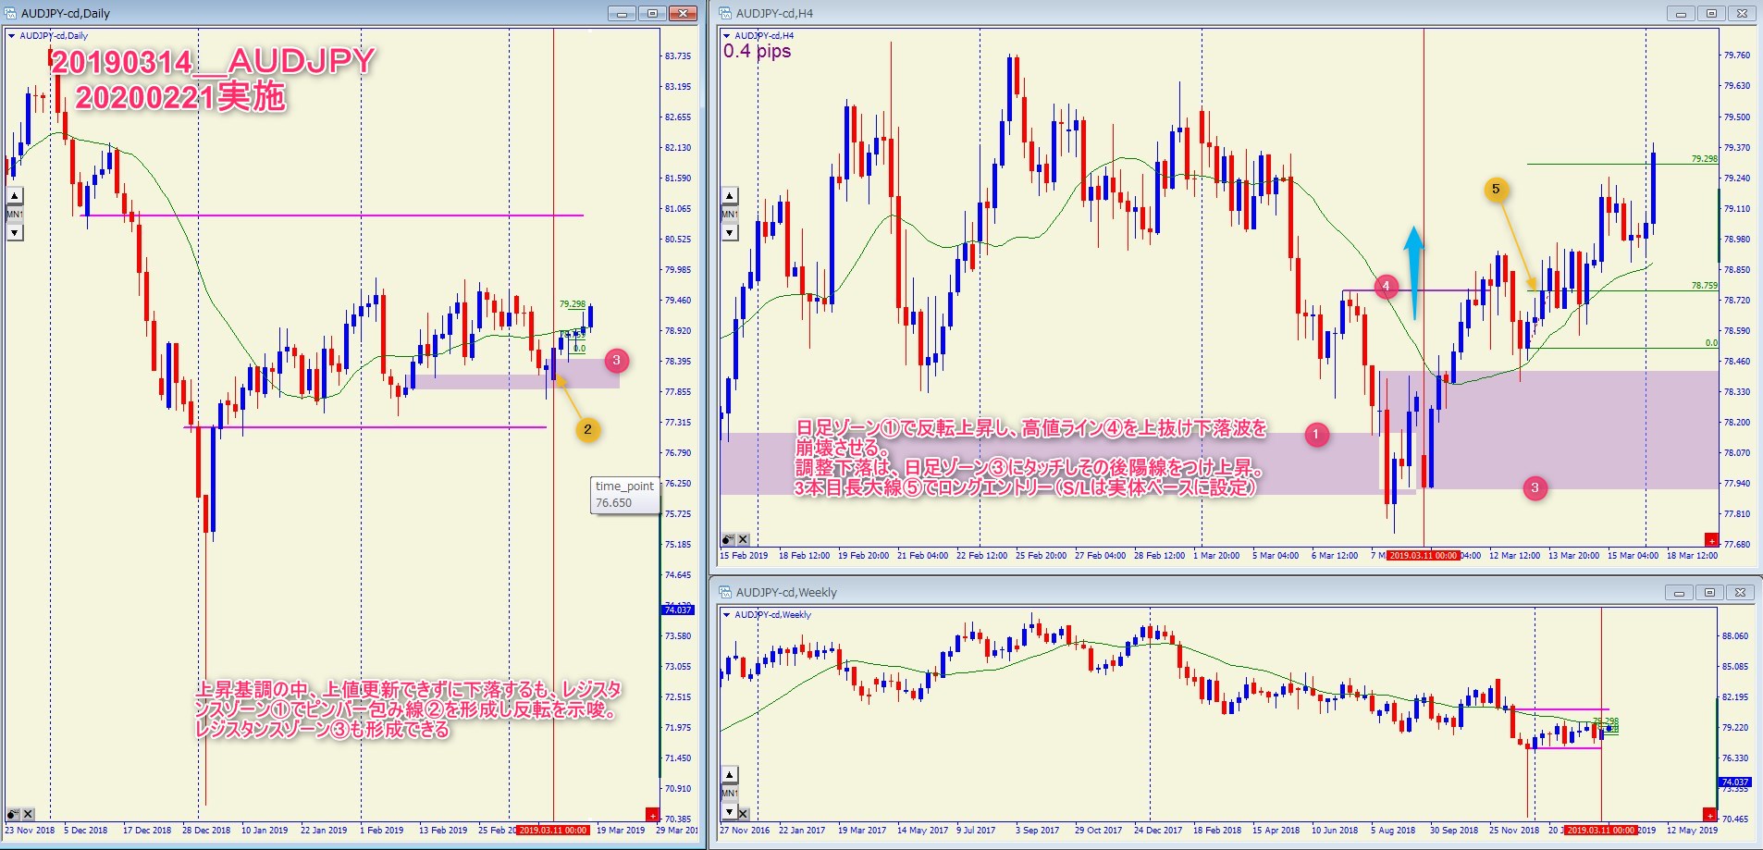This screenshot has height=850, width=1763.
Task: Click red plus icon in Daily chart corner
Action: pyautogui.click(x=652, y=815)
